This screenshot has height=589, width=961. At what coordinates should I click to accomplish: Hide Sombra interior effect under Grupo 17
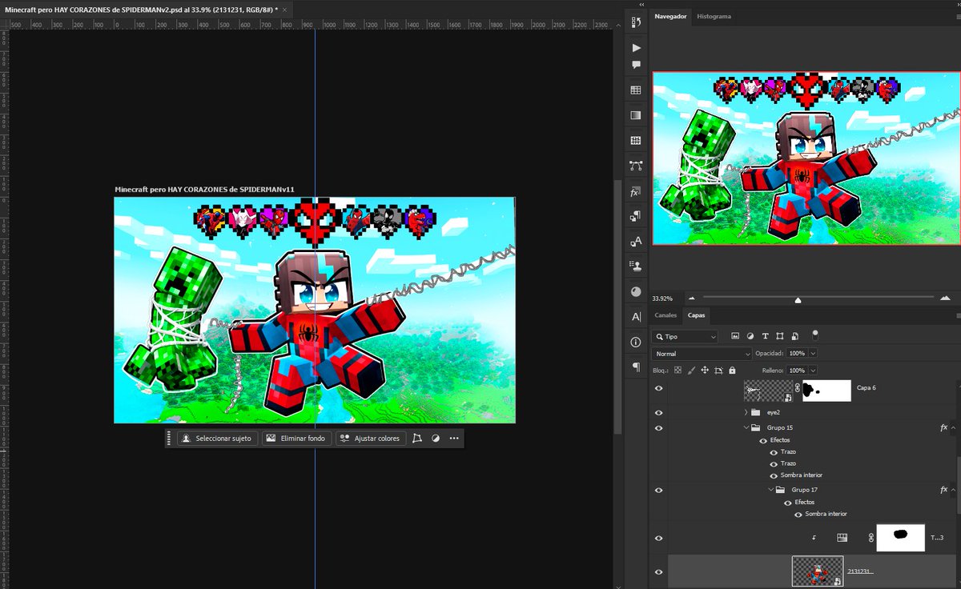(x=798, y=514)
